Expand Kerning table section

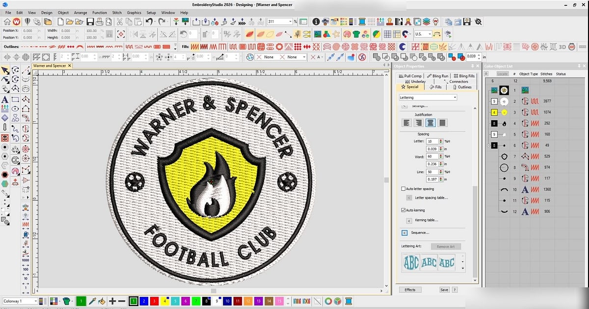pos(409,220)
